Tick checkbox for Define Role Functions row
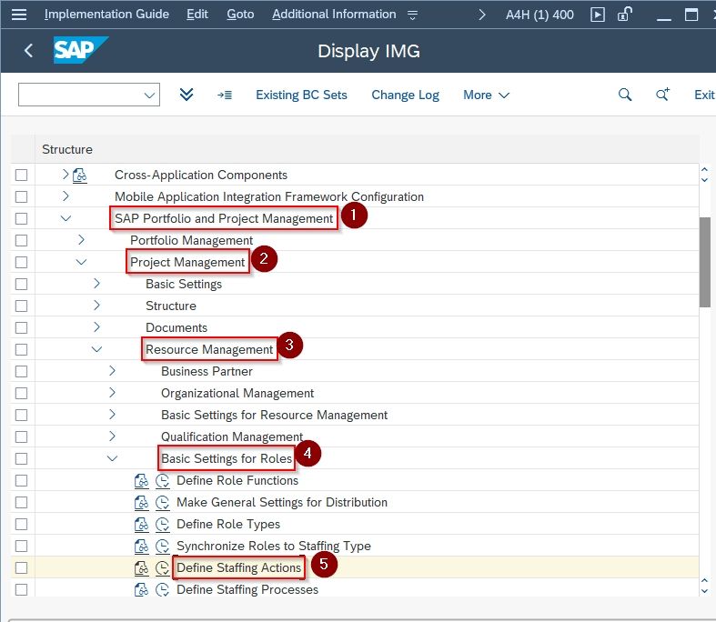Screen dimensions: 716x622 click(22, 480)
